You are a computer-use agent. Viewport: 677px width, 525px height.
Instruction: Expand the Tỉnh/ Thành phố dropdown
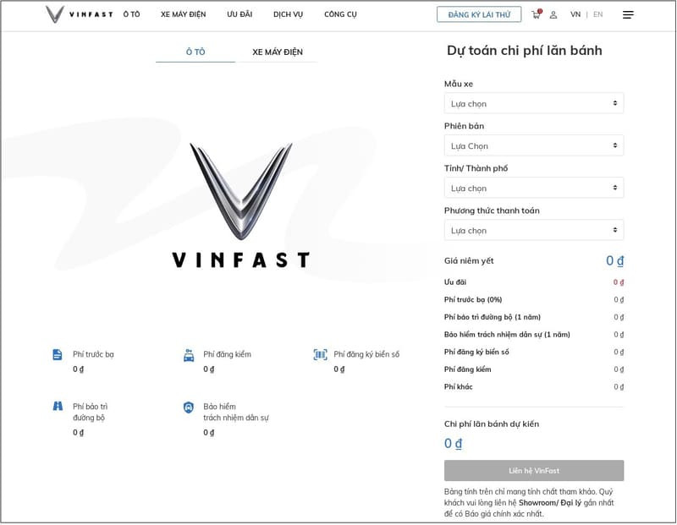pos(534,188)
